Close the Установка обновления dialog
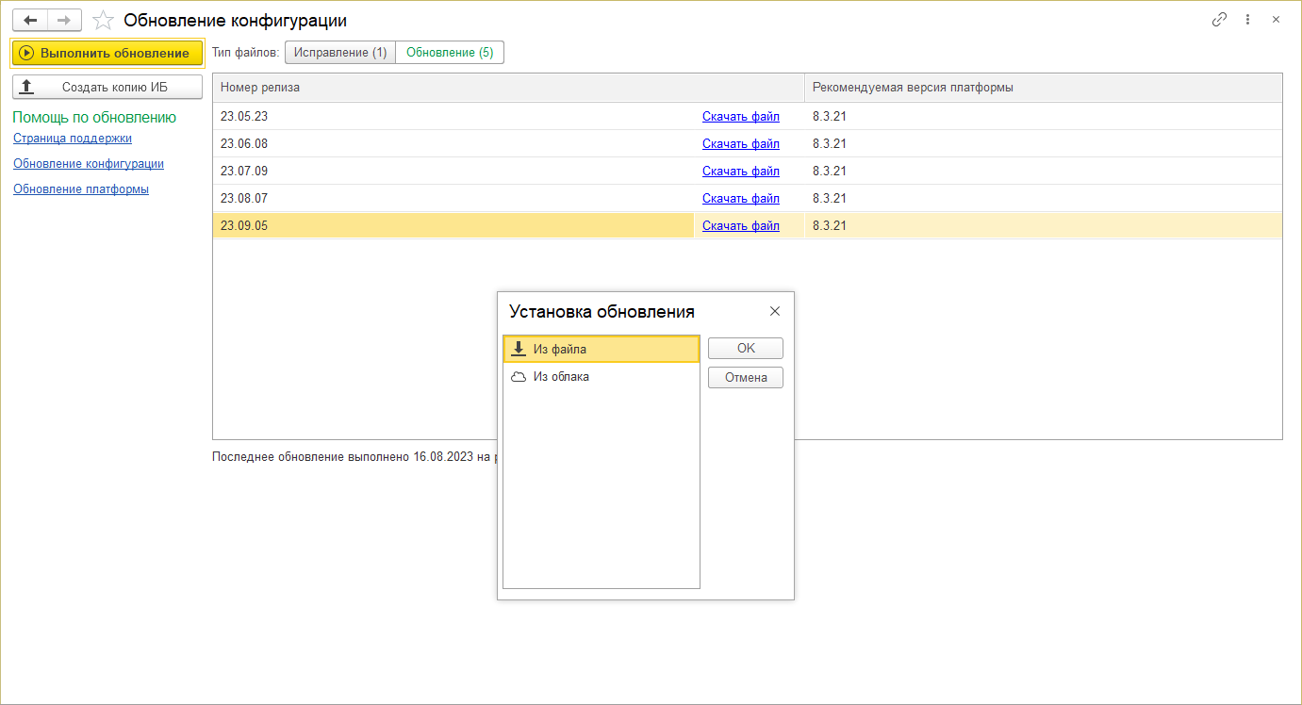This screenshot has width=1302, height=705. (x=775, y=311)
